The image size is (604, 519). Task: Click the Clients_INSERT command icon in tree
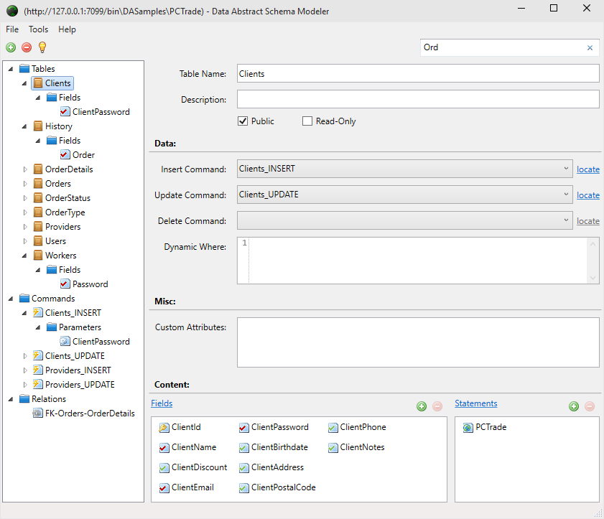pos(38,313)
